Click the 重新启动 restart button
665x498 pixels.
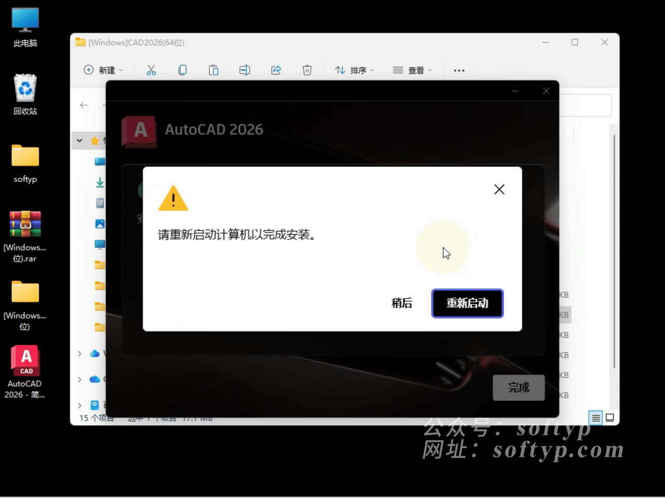point(467,303)
